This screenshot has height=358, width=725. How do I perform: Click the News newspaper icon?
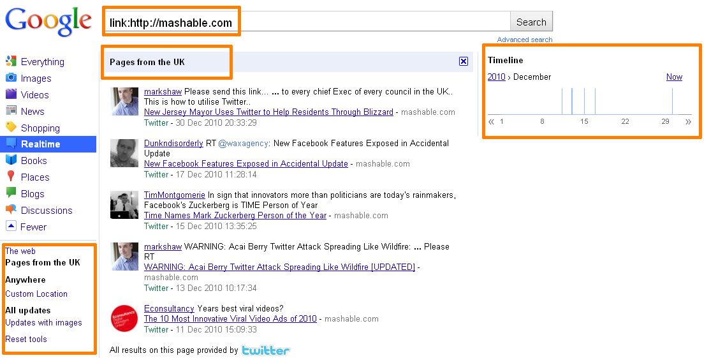pyautogui.click(x=11, y=111)
